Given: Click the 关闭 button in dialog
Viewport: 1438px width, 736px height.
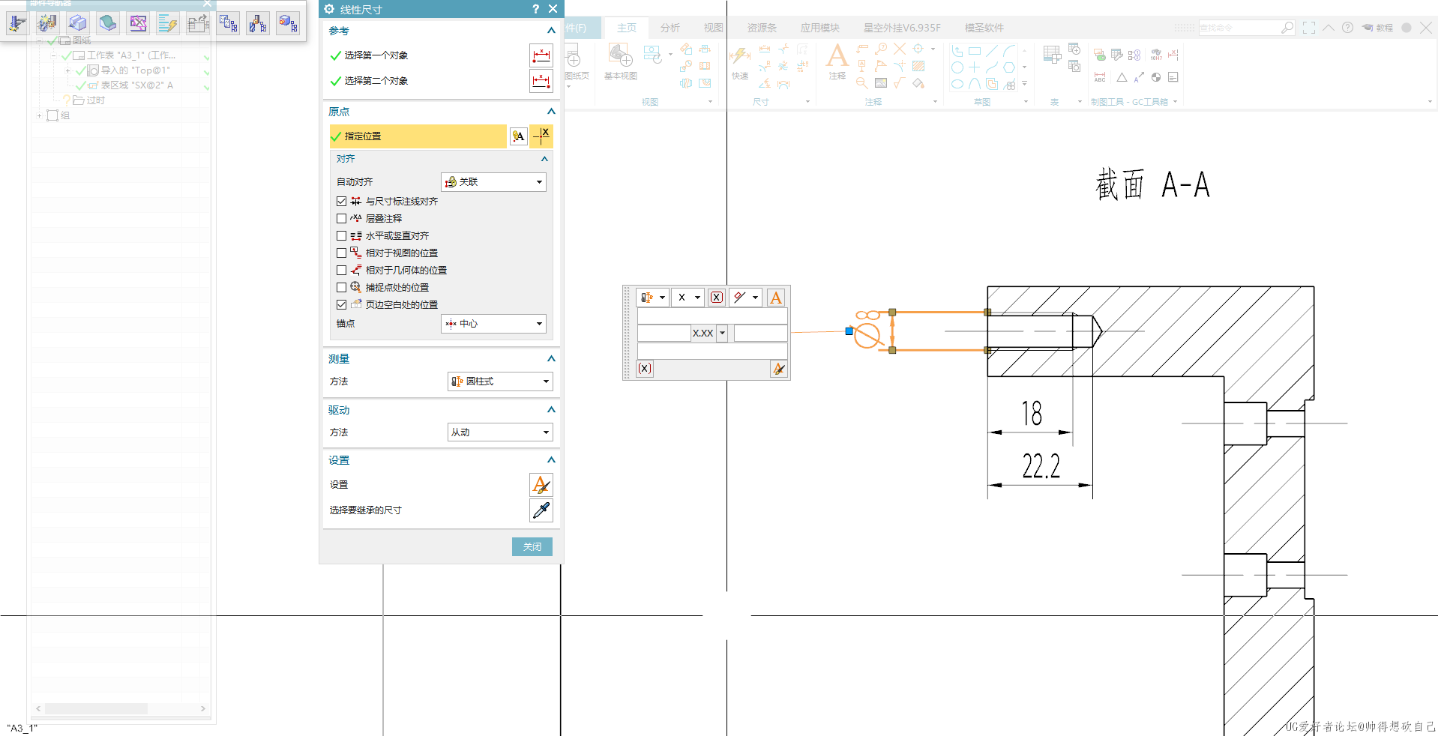Looking at the screenshot, I should [532, 547].
